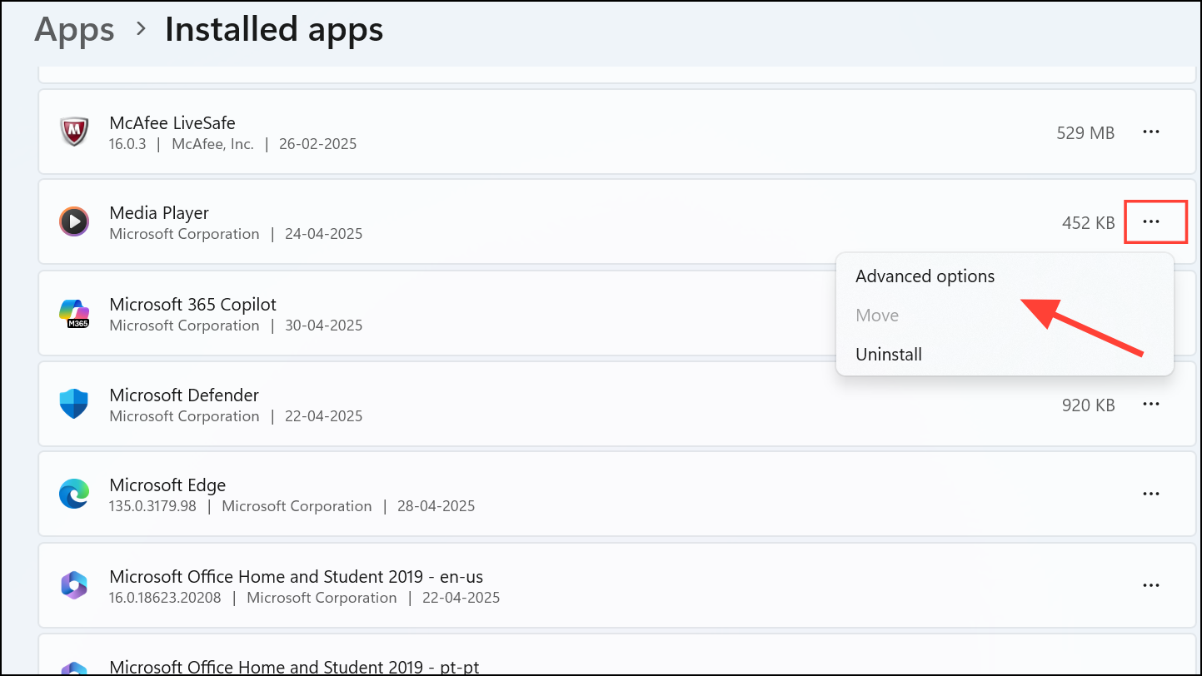Click the Microsoft 365 Copilot name
The width and height of the screenshot is (1202, 676).
pos(192,305)
